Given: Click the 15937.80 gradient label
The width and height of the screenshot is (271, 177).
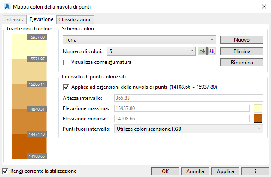Looking at the screenshot, I should (x=37, y=37).
